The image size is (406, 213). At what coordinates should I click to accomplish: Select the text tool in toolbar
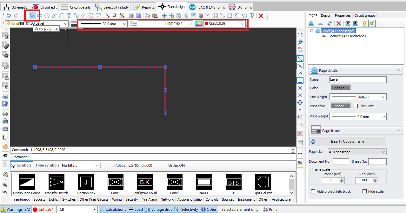(69, 15)
